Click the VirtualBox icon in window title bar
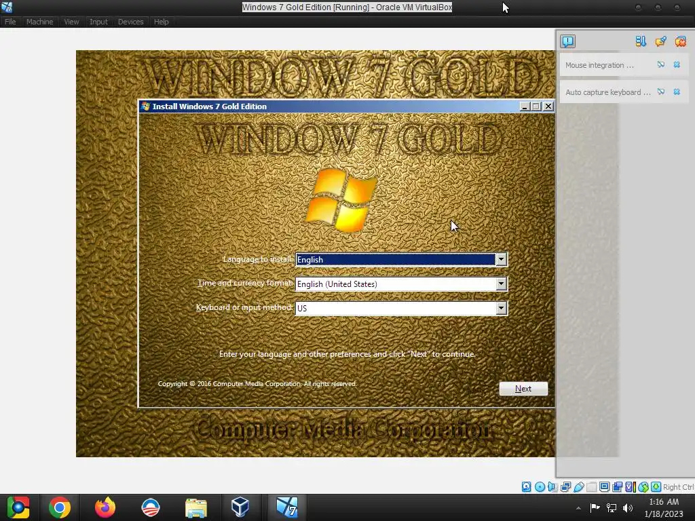 click(7, 7)
